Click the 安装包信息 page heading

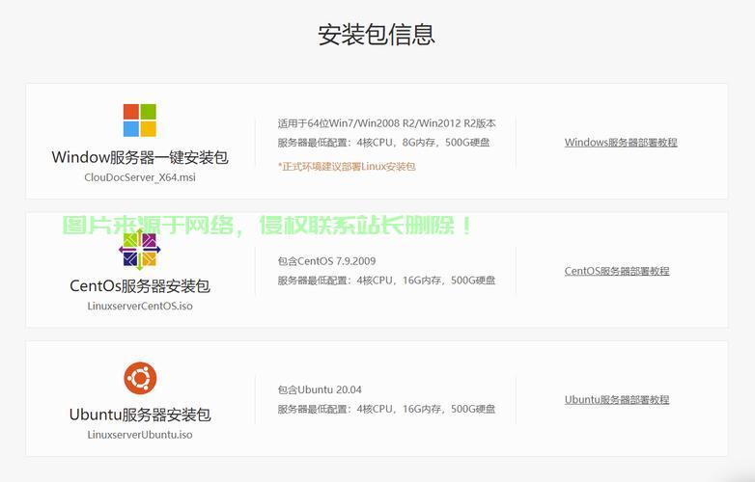coord(377,35)
